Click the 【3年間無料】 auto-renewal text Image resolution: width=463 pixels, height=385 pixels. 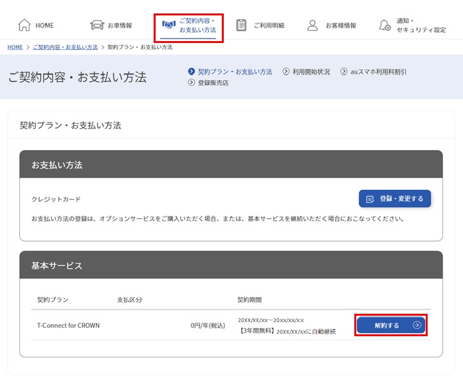coord(287,331)
